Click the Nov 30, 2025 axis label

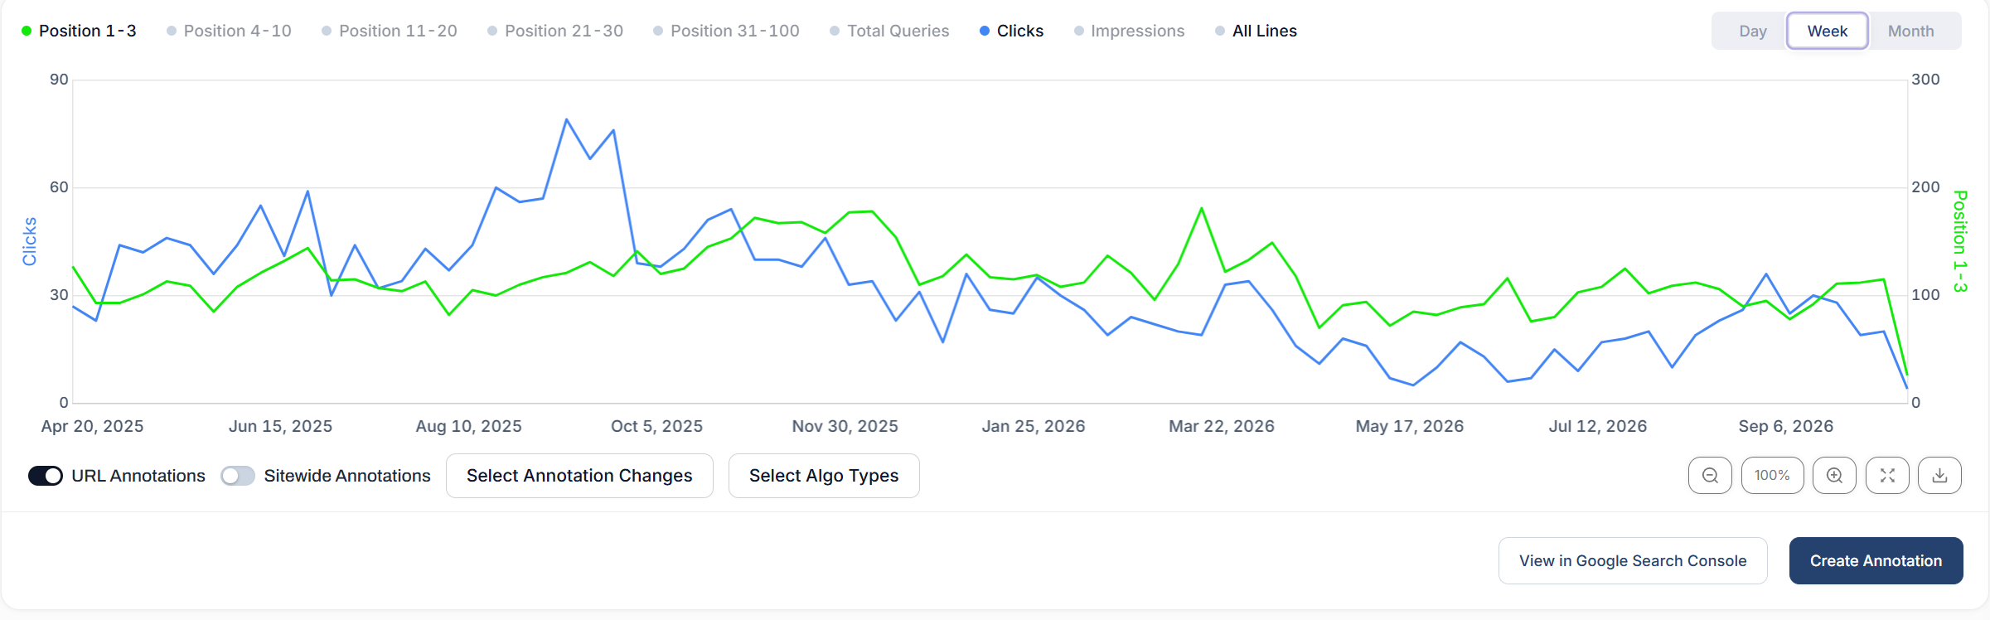[x=845, y=426]
